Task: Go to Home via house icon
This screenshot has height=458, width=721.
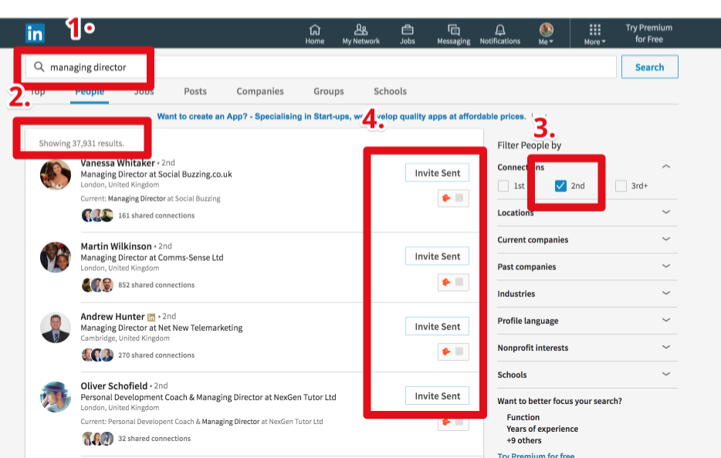Action: tap(314, 30)
